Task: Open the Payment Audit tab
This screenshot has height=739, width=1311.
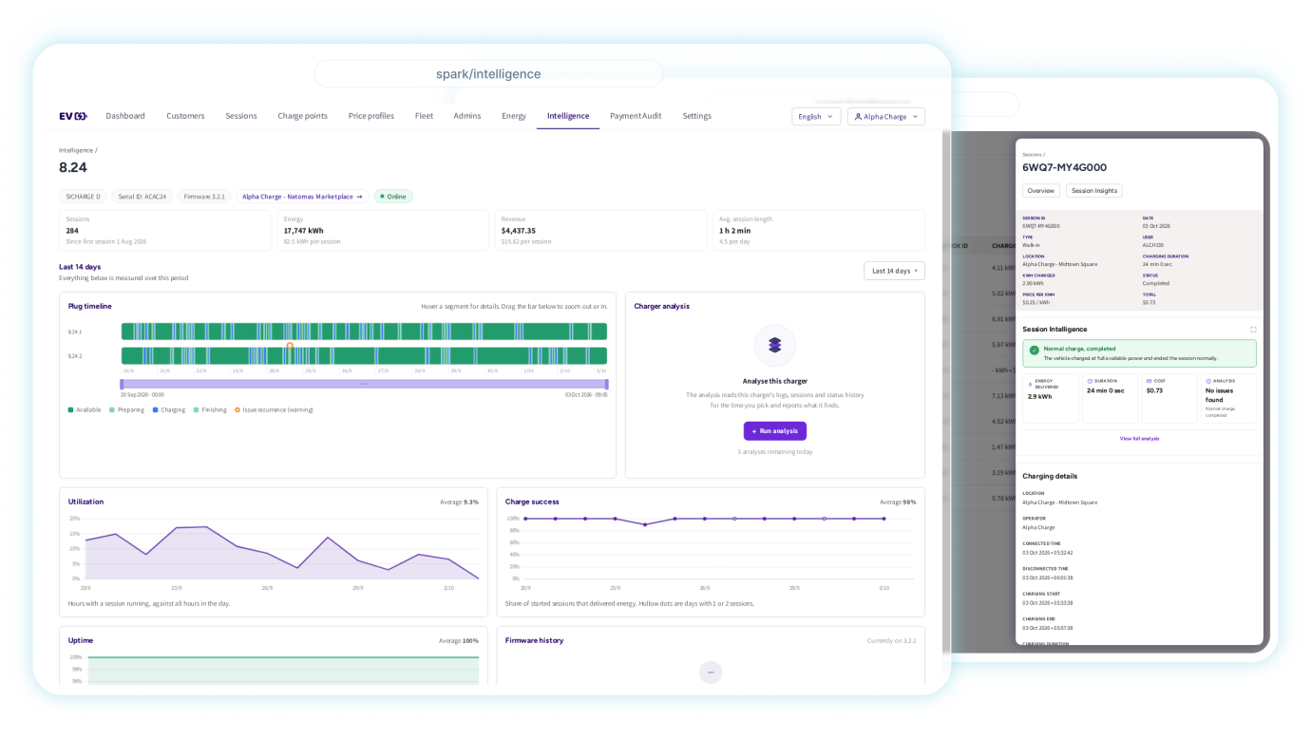Action: coord(636,116)
